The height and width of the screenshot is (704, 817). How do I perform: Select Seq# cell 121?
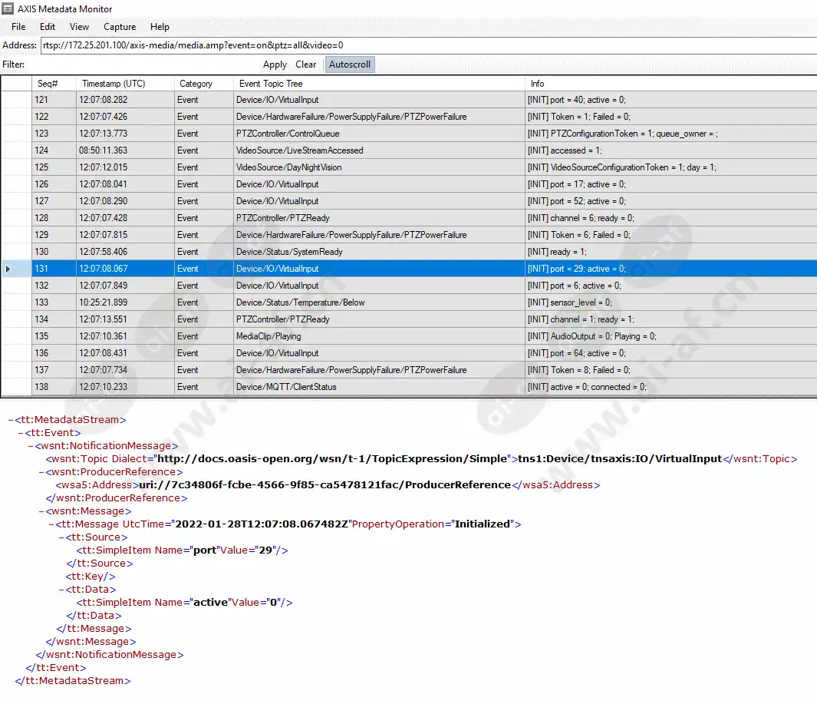coord(54,100)
